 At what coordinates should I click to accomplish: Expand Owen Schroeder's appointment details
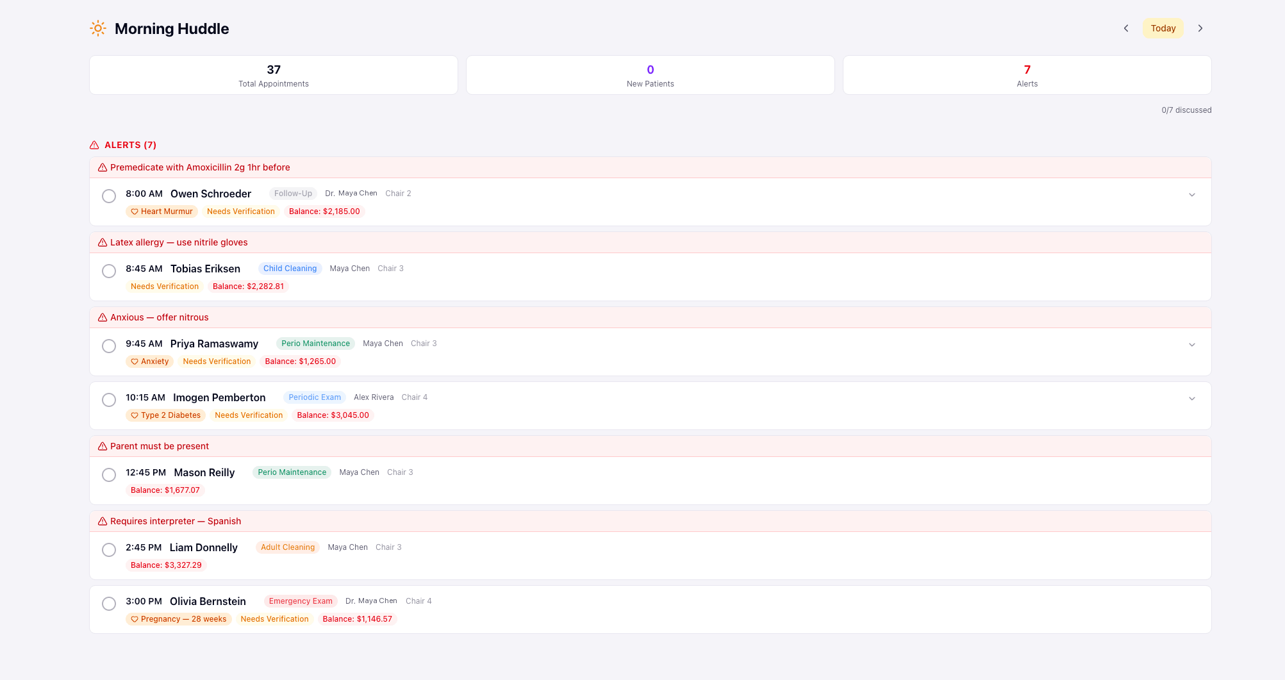pos(1192,195)
